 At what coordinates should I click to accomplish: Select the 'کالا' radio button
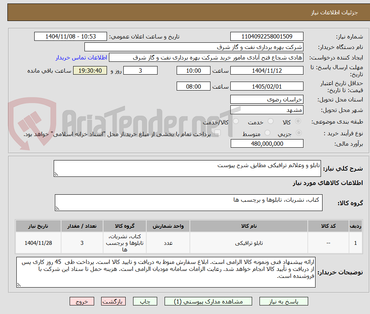tap(298, 121)
